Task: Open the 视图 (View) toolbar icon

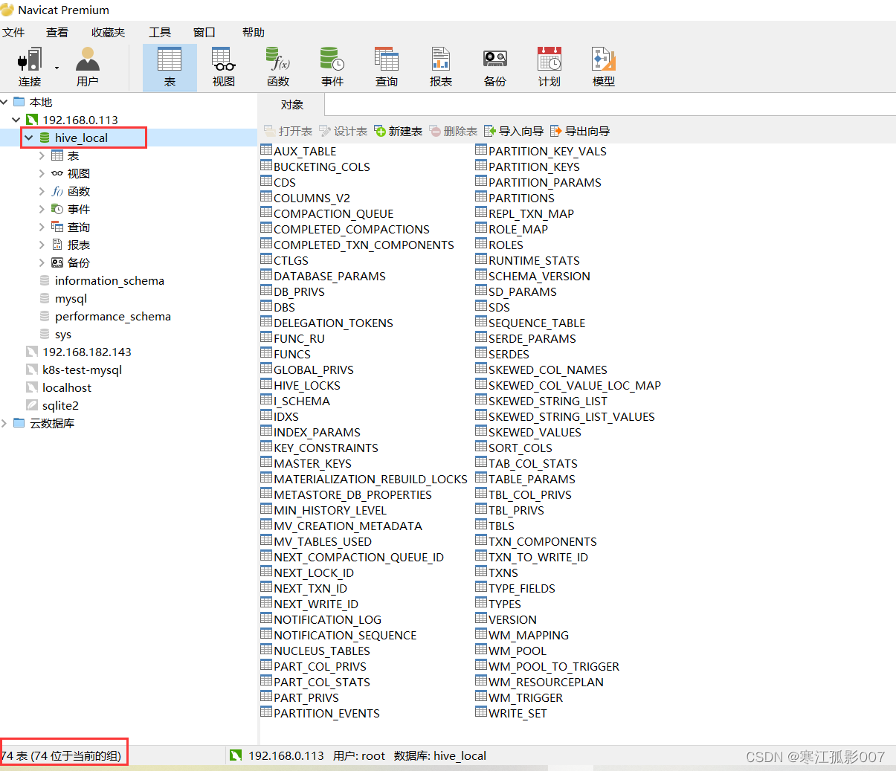Action: [x=223, y=67]
